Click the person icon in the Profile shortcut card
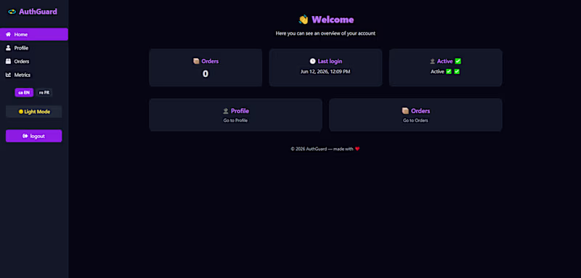This screenshot has width=581, height=278. pyautogui.click(x=226, y=111)
